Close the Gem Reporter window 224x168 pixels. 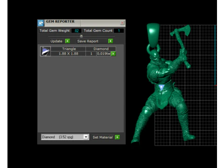pyautogui.click(x=122, y=23)
